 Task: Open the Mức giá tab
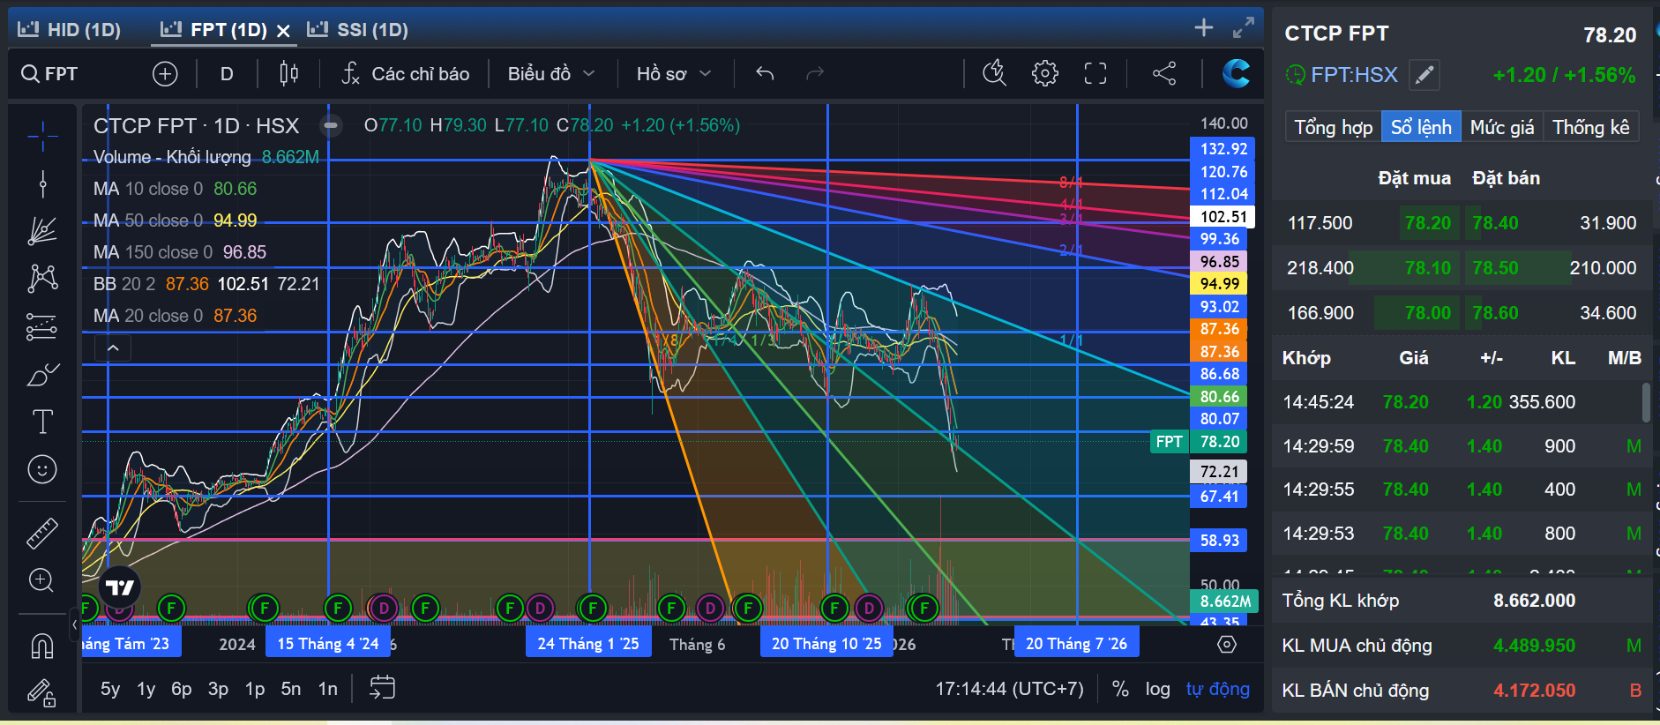[1502, 127]
